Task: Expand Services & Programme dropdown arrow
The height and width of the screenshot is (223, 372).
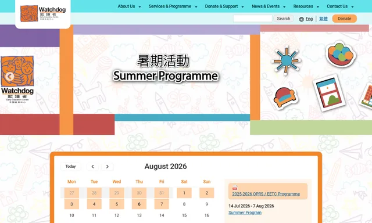Action: (x=196, y=6)
